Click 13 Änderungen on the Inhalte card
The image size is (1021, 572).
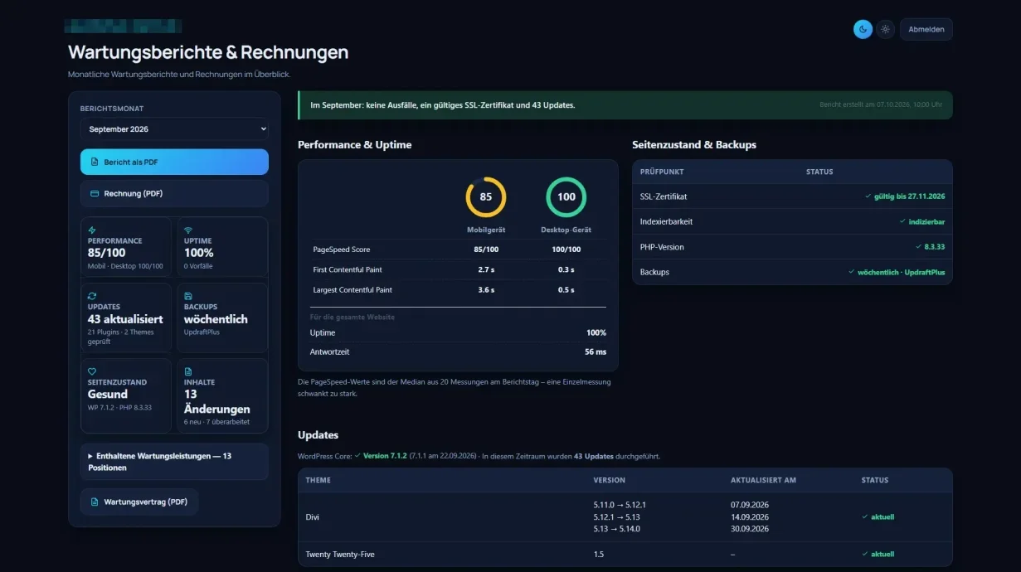pos(217,401)
